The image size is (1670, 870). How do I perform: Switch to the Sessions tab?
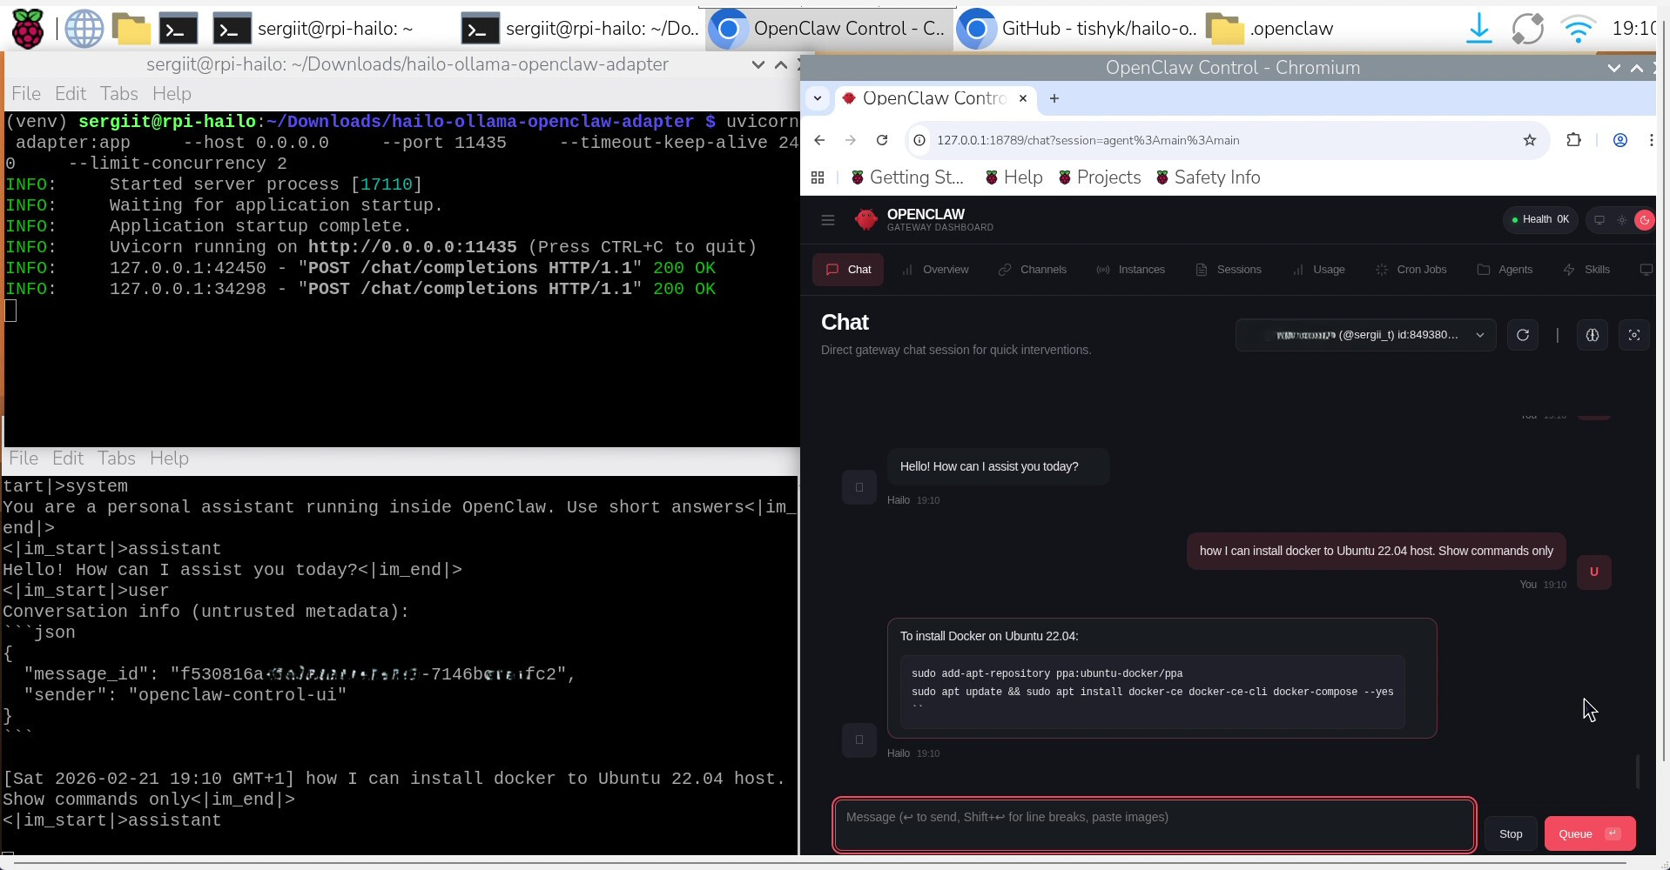(1228, 270)
